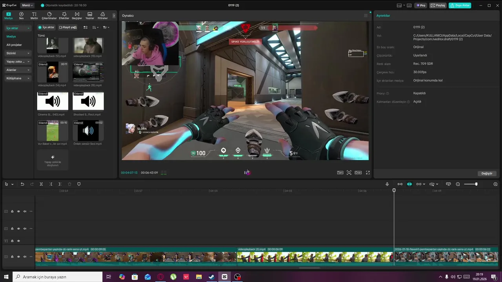
Task: Take a snapshot of the preview frame
Action: pos(349,173)
